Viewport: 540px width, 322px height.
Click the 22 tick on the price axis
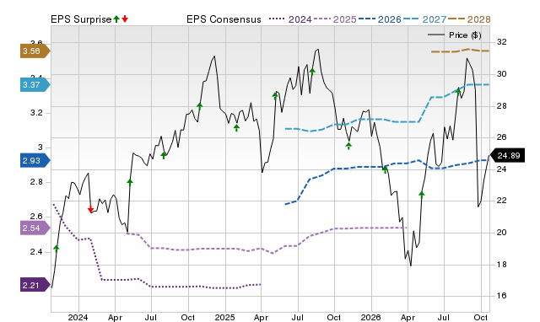501,201
